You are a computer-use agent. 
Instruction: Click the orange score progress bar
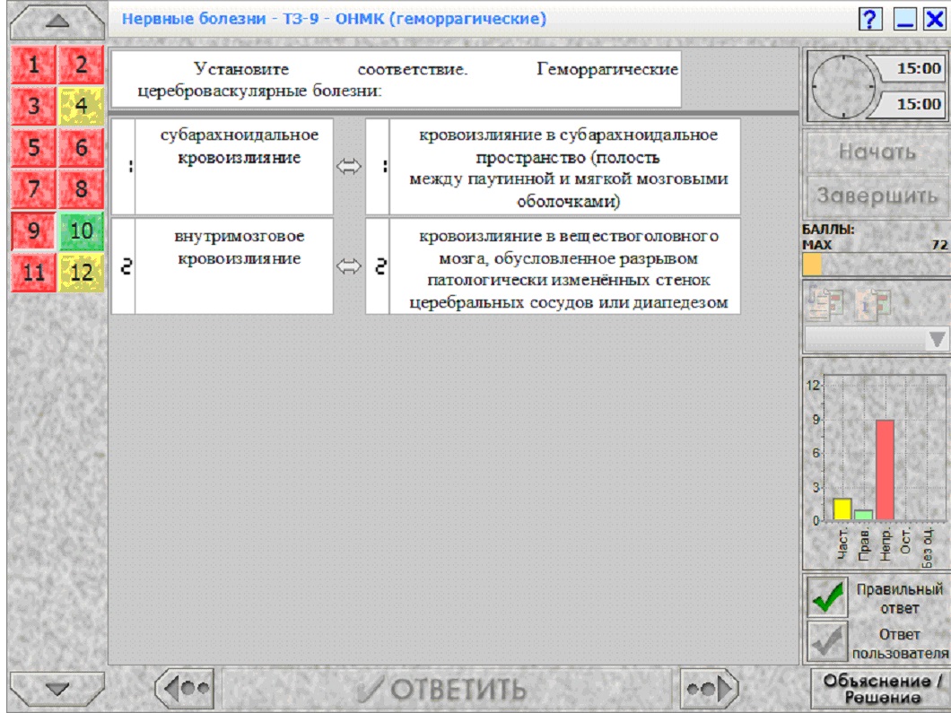[812, 265]
